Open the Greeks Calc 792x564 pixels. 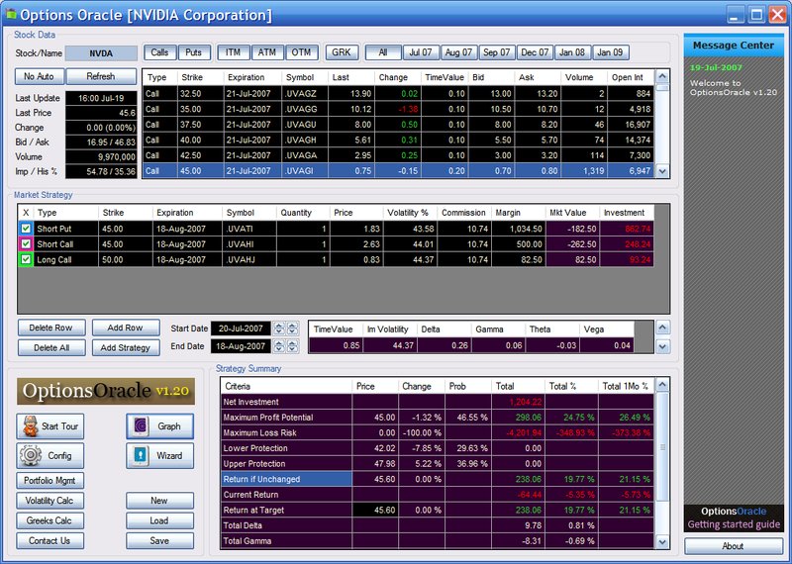pos(50,520)
